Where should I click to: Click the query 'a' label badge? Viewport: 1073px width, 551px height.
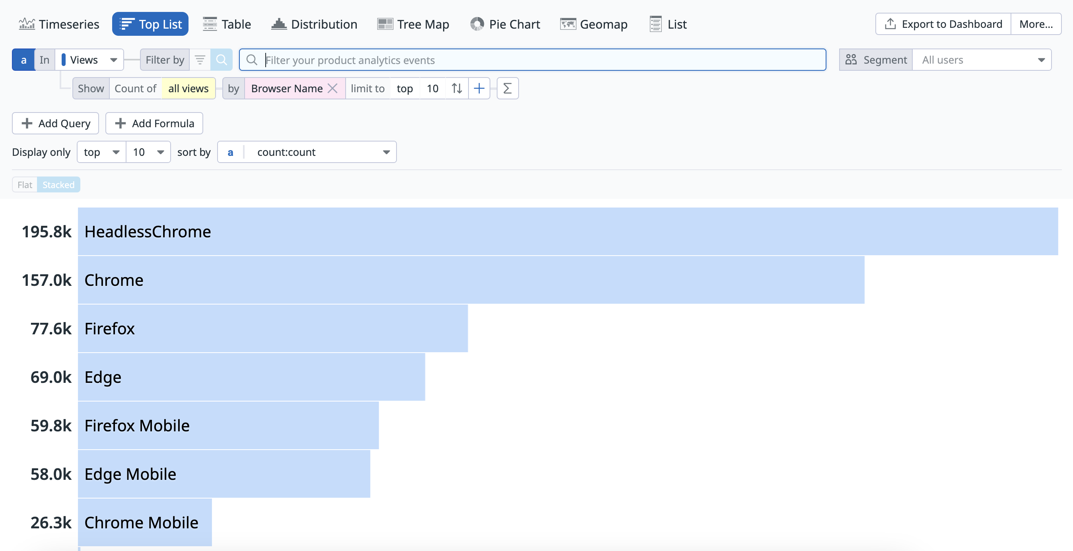(23, 60)
